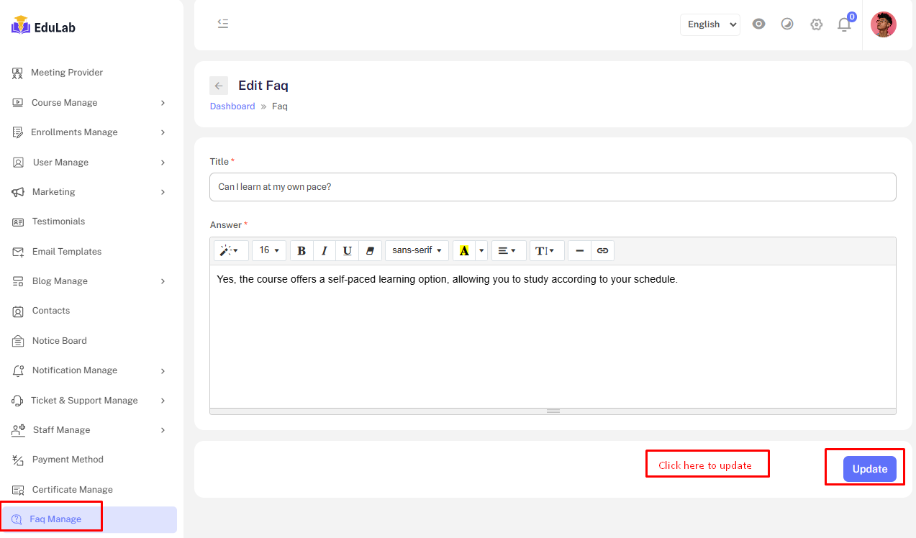
Task: Click the eye visibility icon in header
Action: pos(758,24)
